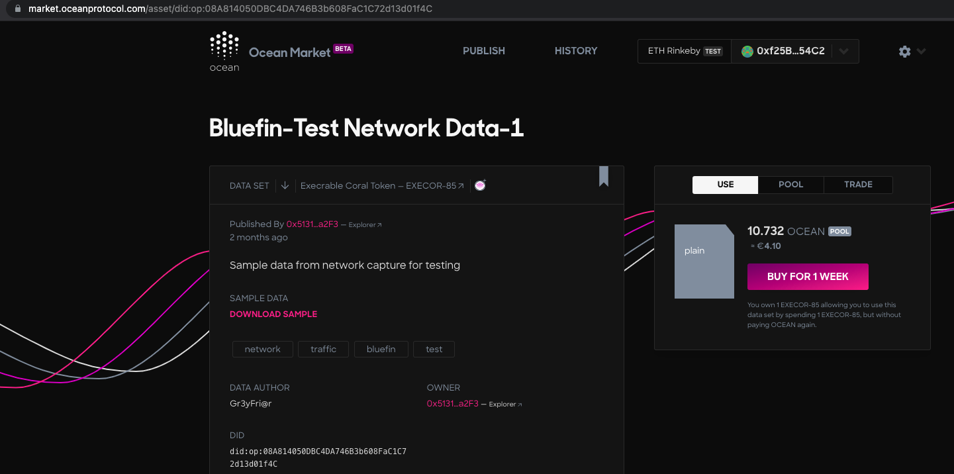Toggle the bookmark ribbon on this asset
Viewport: 954px width, 474px height.
(x=603, y=177)
